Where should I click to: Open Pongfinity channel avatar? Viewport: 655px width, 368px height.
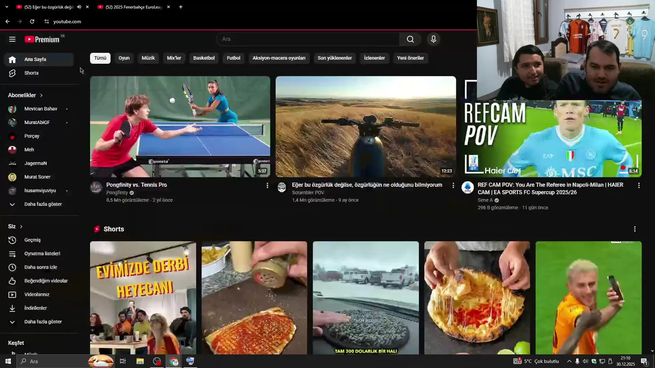point(96,188)
